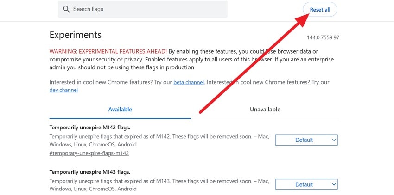
Task: Click the Experiments page heading
Action: 75,35
